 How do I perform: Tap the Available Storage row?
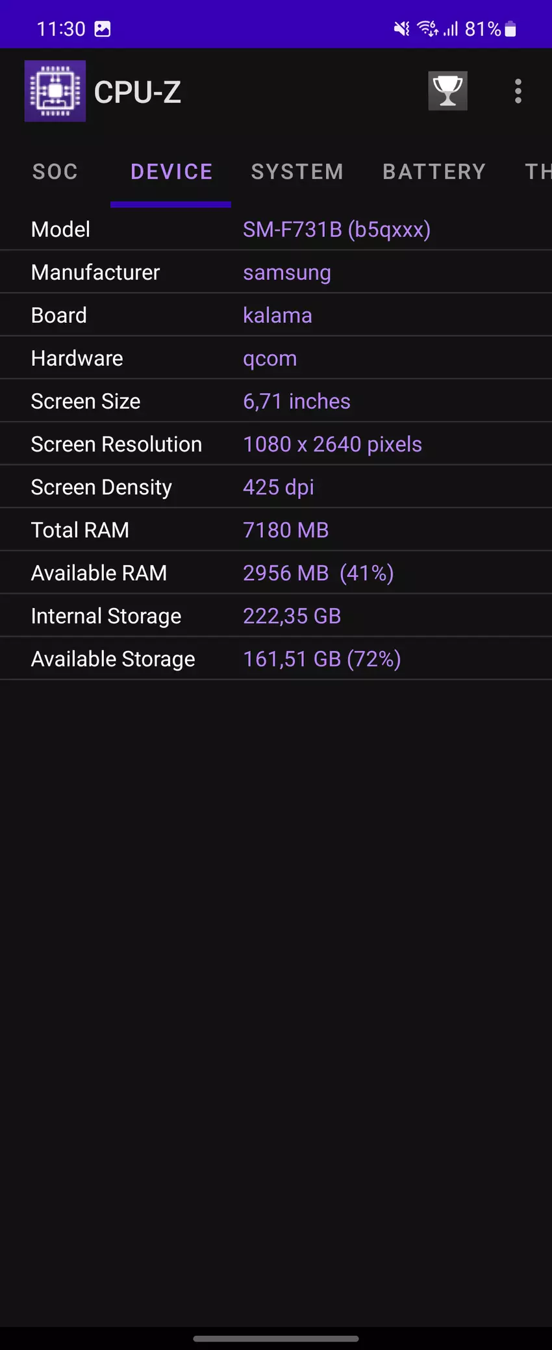[x=275, y=659]
